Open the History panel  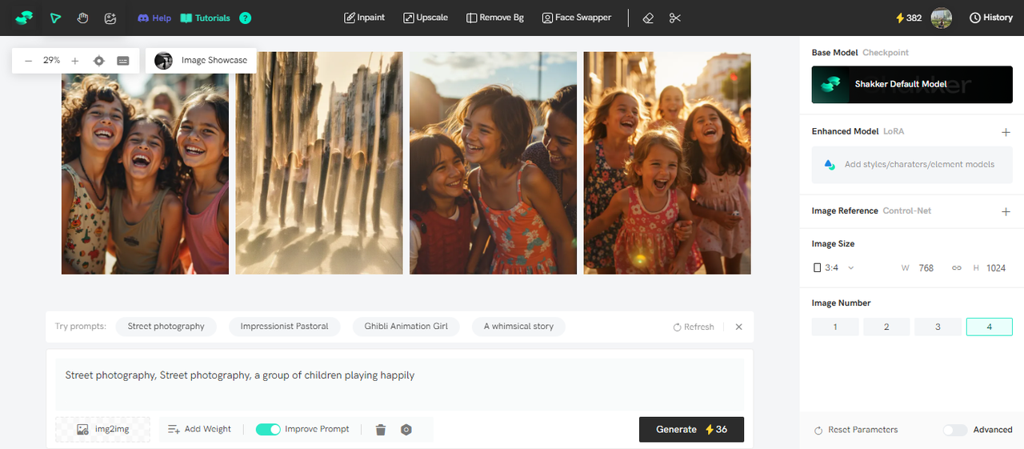pyautogui.click(x=991, y=18)
